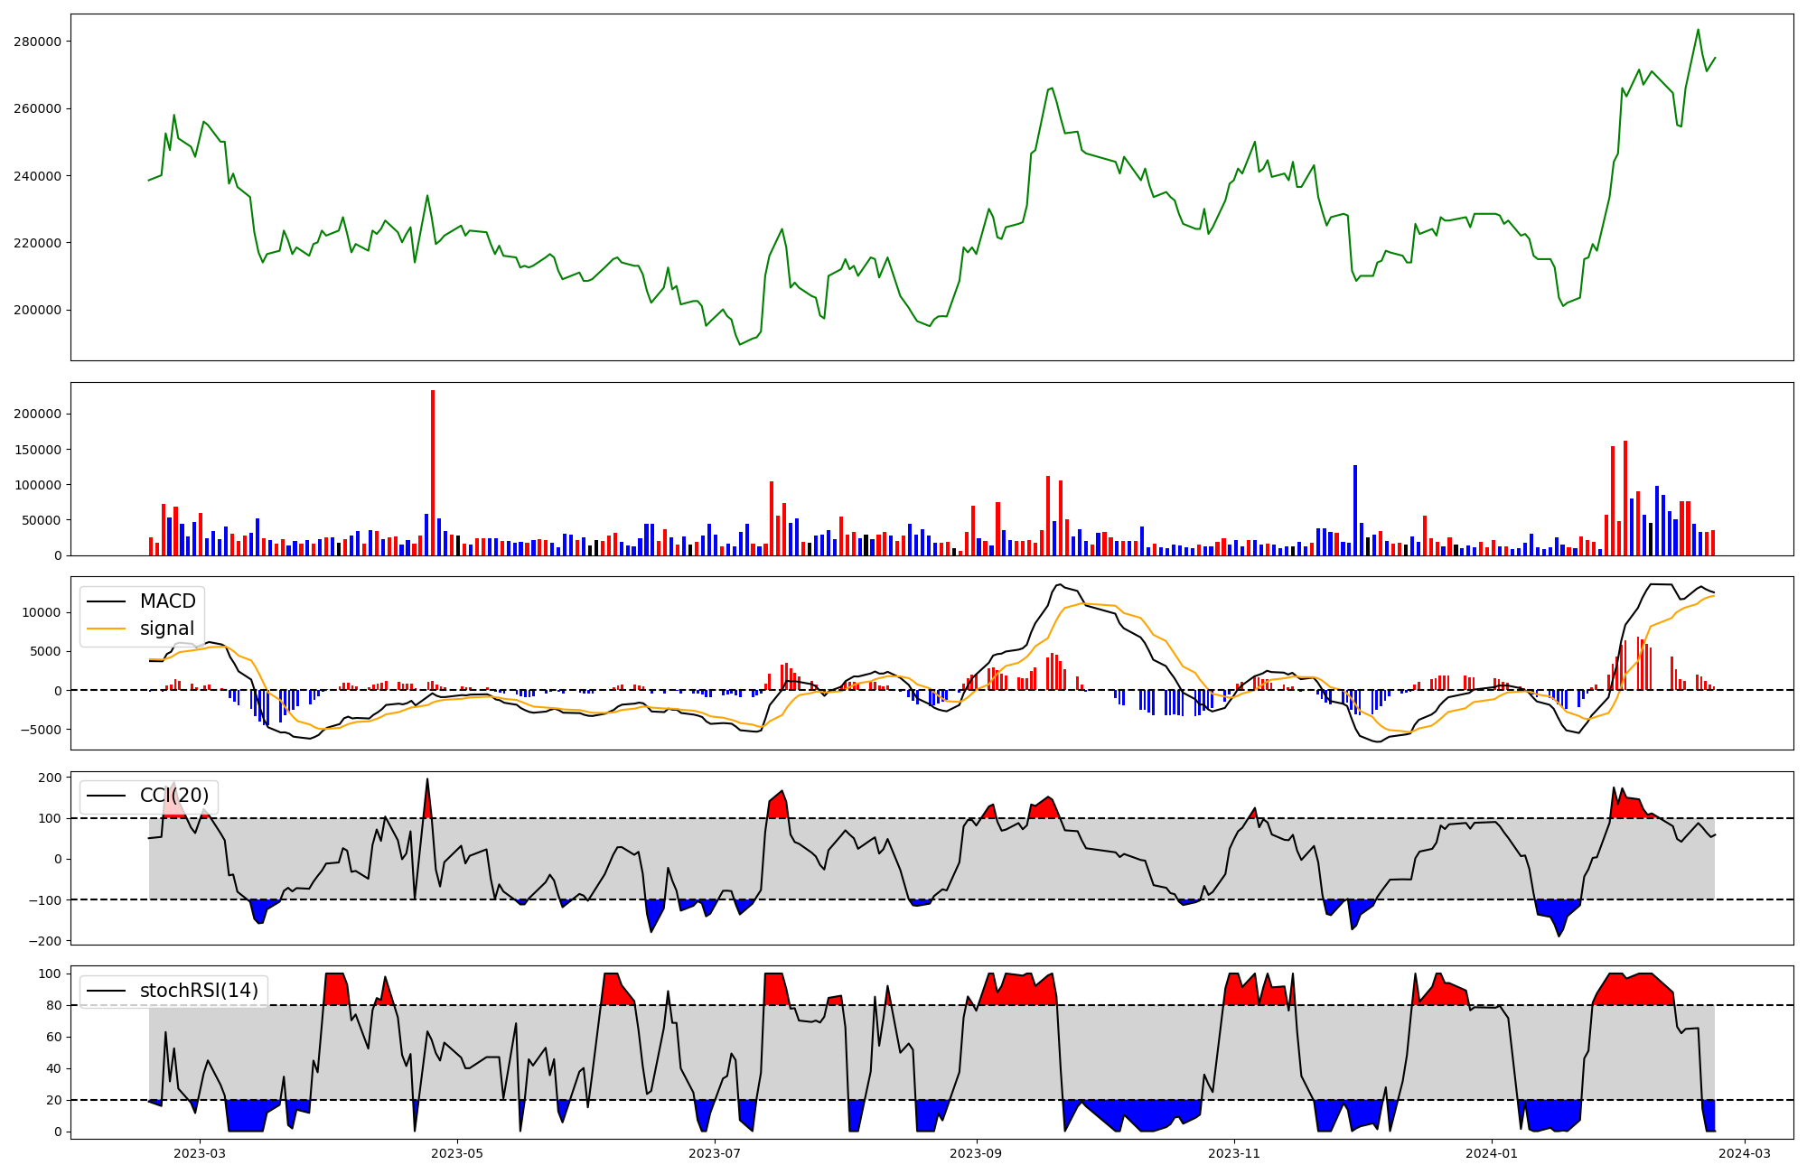
Task: Click the 2024-03 date tick label
Action: coord(1744,1153)
